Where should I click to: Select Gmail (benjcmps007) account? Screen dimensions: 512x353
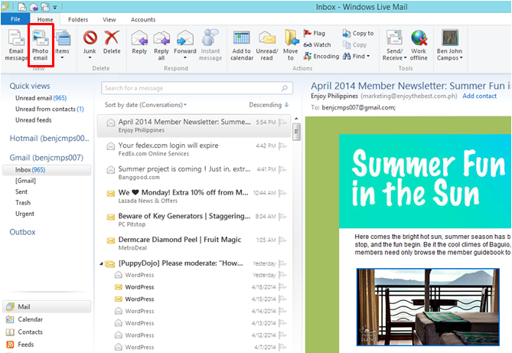coord(47,158)
